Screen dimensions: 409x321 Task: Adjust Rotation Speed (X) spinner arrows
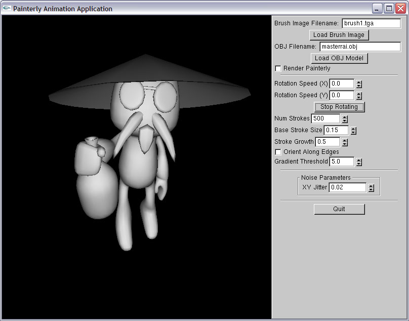(x=359, y=84)
